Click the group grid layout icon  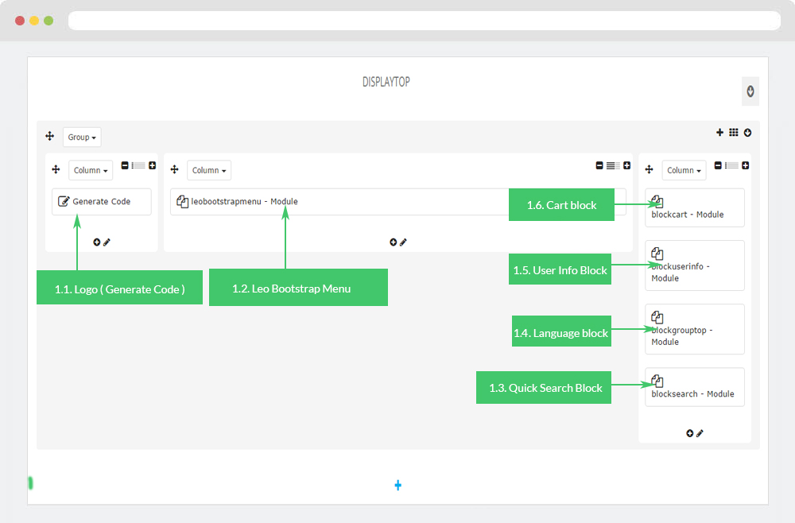pos(734,132)
